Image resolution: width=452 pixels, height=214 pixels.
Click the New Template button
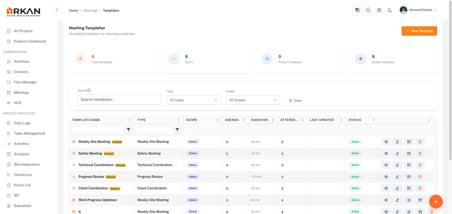tap(419, 31)
